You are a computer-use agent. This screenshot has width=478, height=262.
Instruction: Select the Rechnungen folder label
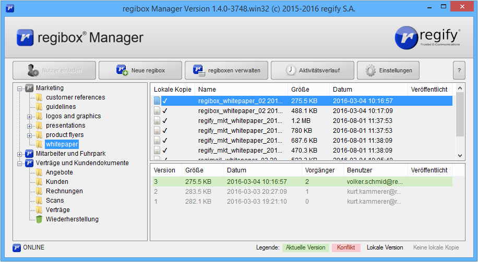pos(64,191)
